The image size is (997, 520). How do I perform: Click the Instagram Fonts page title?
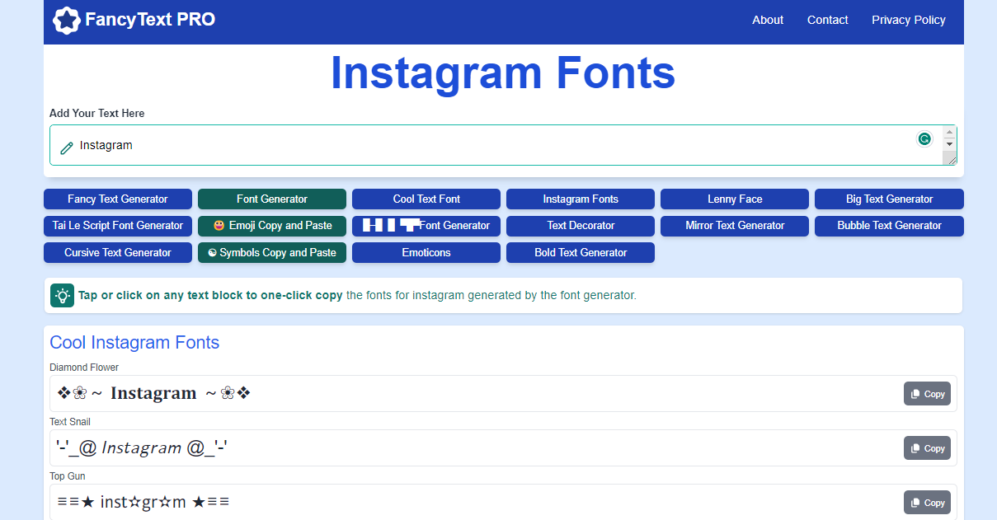tap(503, 73)
